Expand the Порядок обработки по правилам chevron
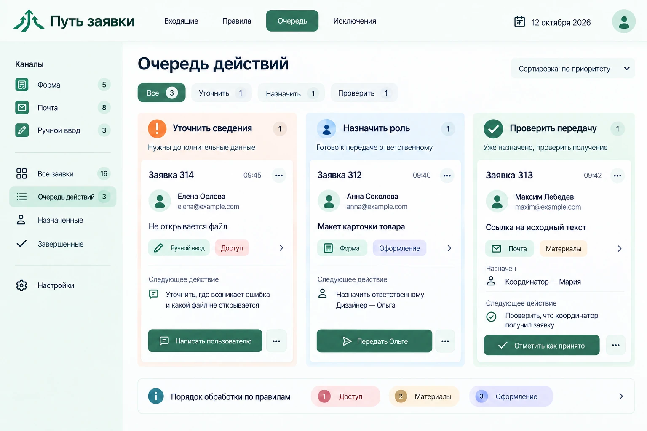This screenshot has height=431, width=647. 621,396
